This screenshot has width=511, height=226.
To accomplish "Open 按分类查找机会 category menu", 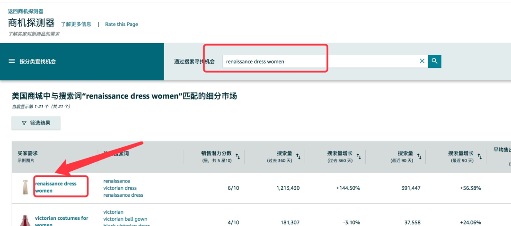I will click(x=37, y=61).
